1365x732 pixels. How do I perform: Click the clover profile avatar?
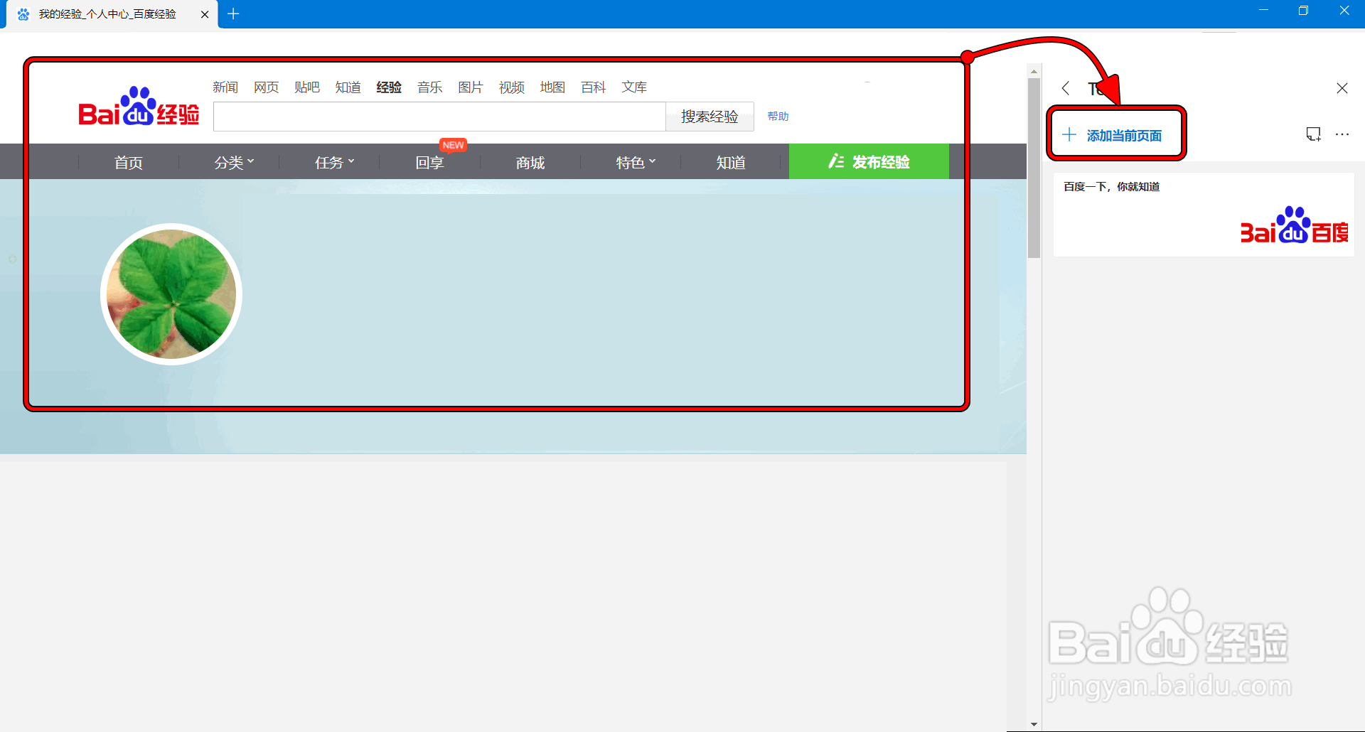pos(171,294)
